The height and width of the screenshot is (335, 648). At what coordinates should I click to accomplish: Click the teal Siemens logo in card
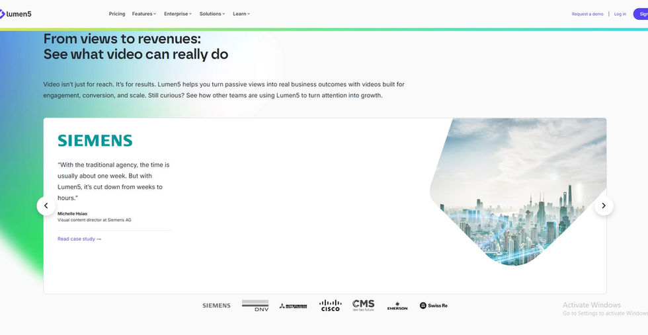95,141
